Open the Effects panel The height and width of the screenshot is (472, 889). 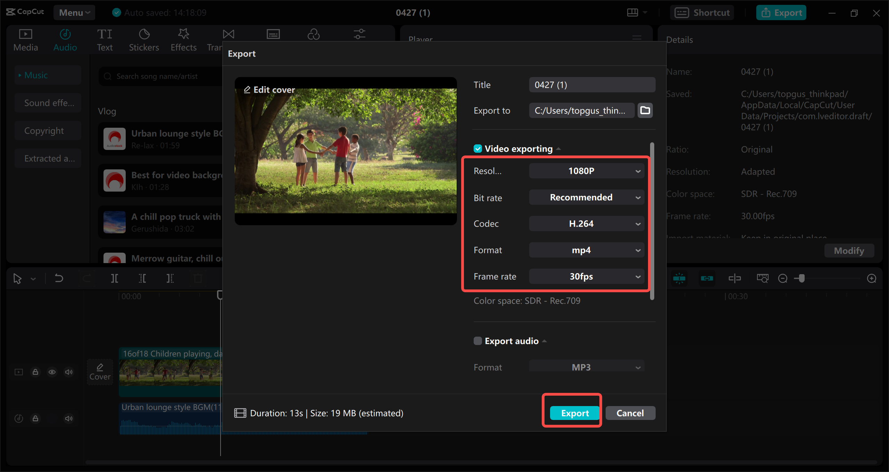183,39
